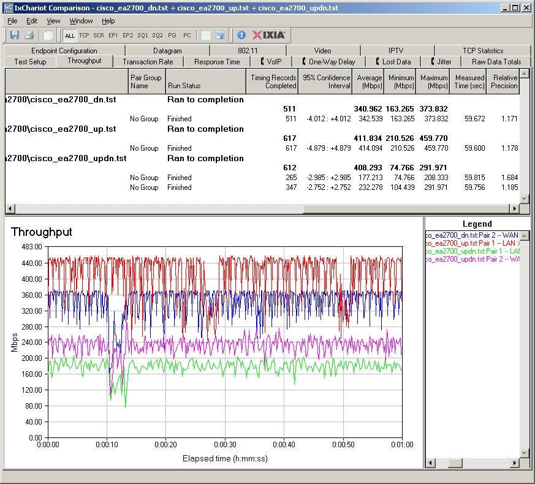535x484 pixels.
Task: Open the File menu
Action: click(12, 21)
